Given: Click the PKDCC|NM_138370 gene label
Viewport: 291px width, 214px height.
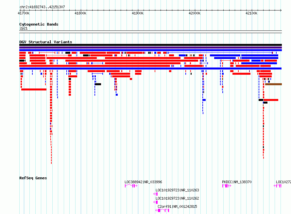Looking at the screenshot, I should [x=237, y=182].
